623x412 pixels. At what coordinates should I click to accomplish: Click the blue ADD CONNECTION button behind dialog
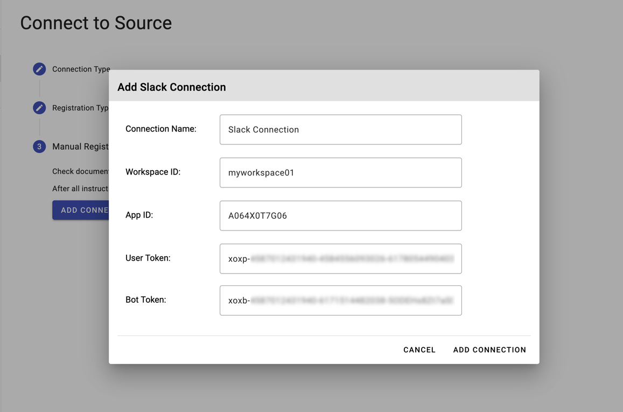(81, 210)
